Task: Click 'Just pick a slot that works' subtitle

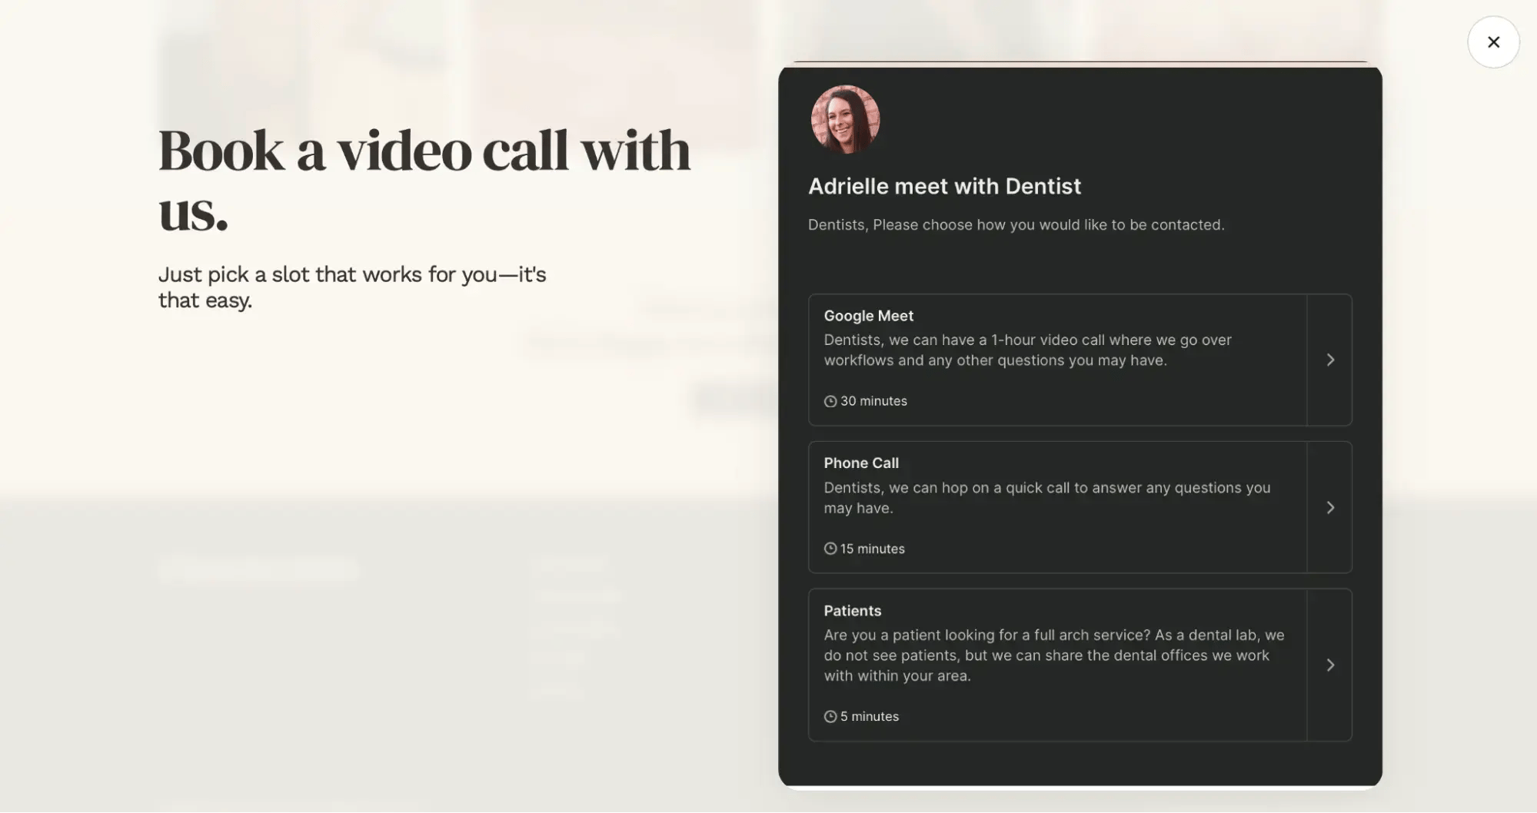Action: [352, 287]
